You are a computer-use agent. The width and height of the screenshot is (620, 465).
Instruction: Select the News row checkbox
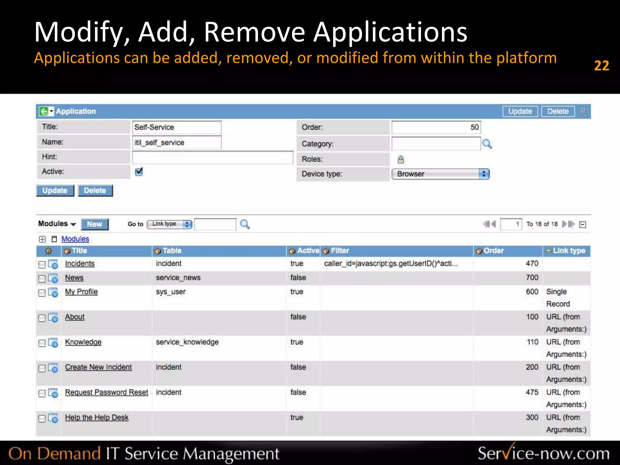tap(42, 279)
